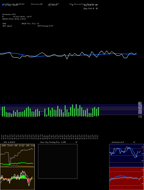Click the RSI 14/5 value '50.94 / 48.97'
Image resolution: width=144 pixels, height=190 pixels.
[x=26, y=17]
